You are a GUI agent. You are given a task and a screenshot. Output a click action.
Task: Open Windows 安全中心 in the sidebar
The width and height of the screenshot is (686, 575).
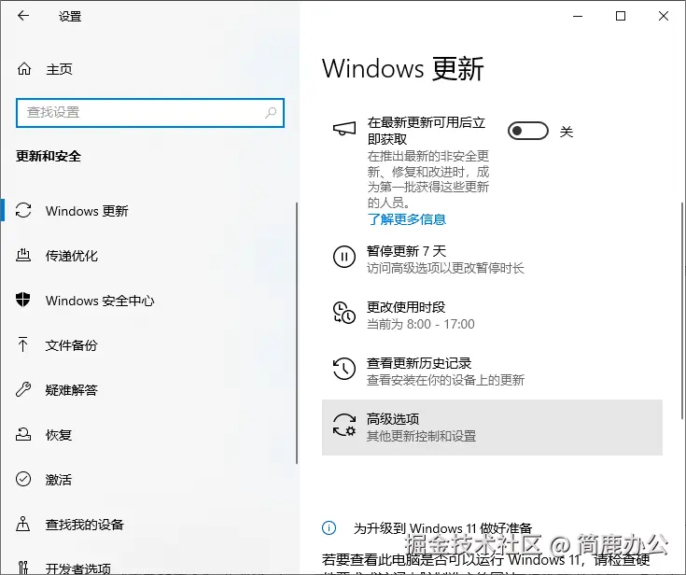[148, 301]
